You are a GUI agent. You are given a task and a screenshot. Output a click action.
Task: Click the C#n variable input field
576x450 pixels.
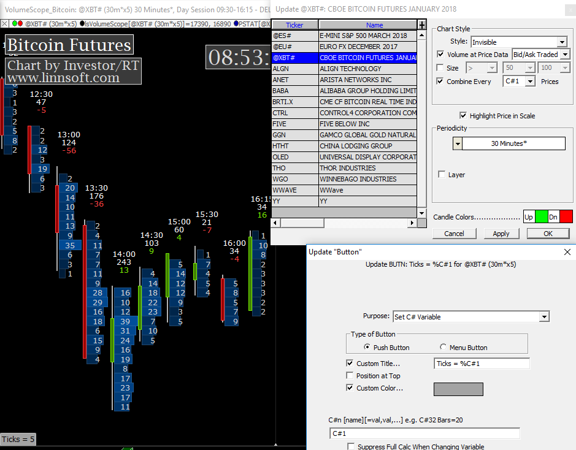(425, 433)
